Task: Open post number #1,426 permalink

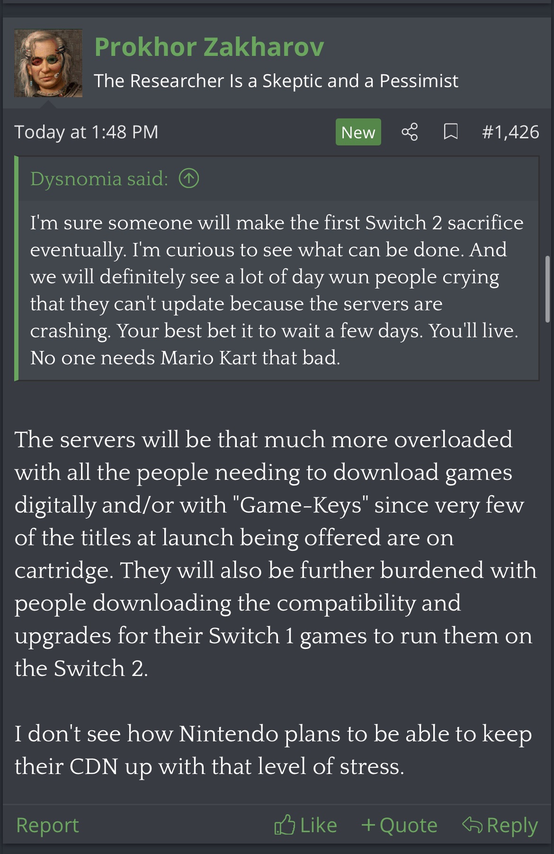Action: pos(510,132)
